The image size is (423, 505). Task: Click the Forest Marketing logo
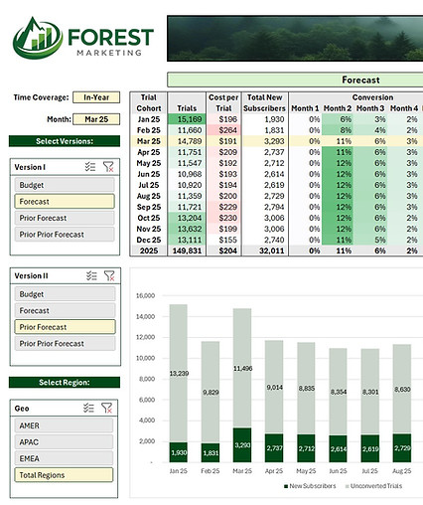[82, 38]
